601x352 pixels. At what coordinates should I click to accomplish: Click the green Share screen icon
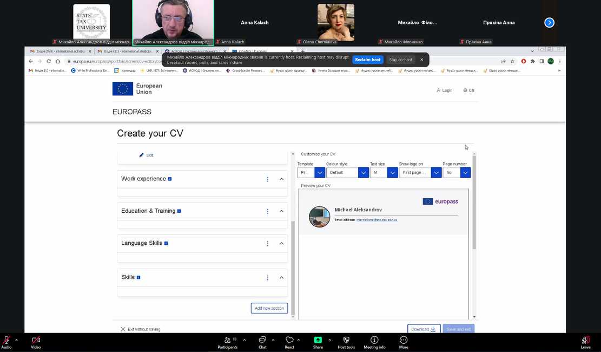click(x=318, y=341)
